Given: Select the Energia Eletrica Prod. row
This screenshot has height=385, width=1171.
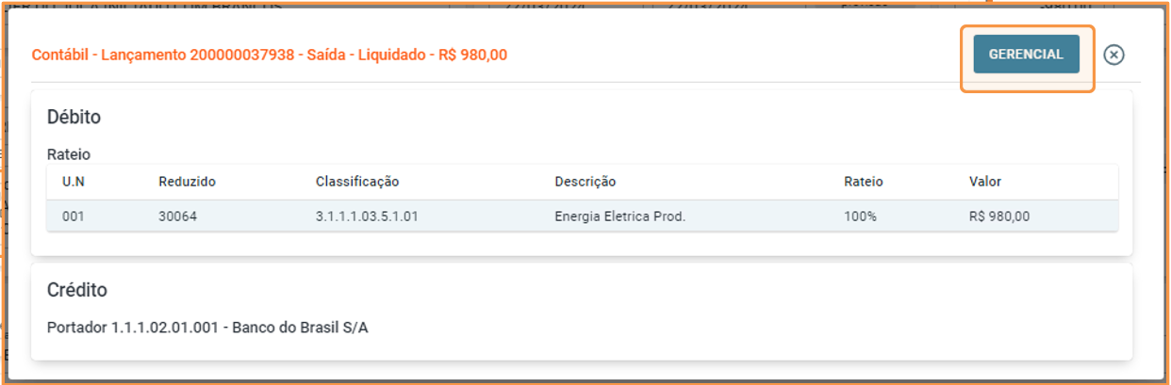Looking at the screenshot, I should (x=583, y=217).
